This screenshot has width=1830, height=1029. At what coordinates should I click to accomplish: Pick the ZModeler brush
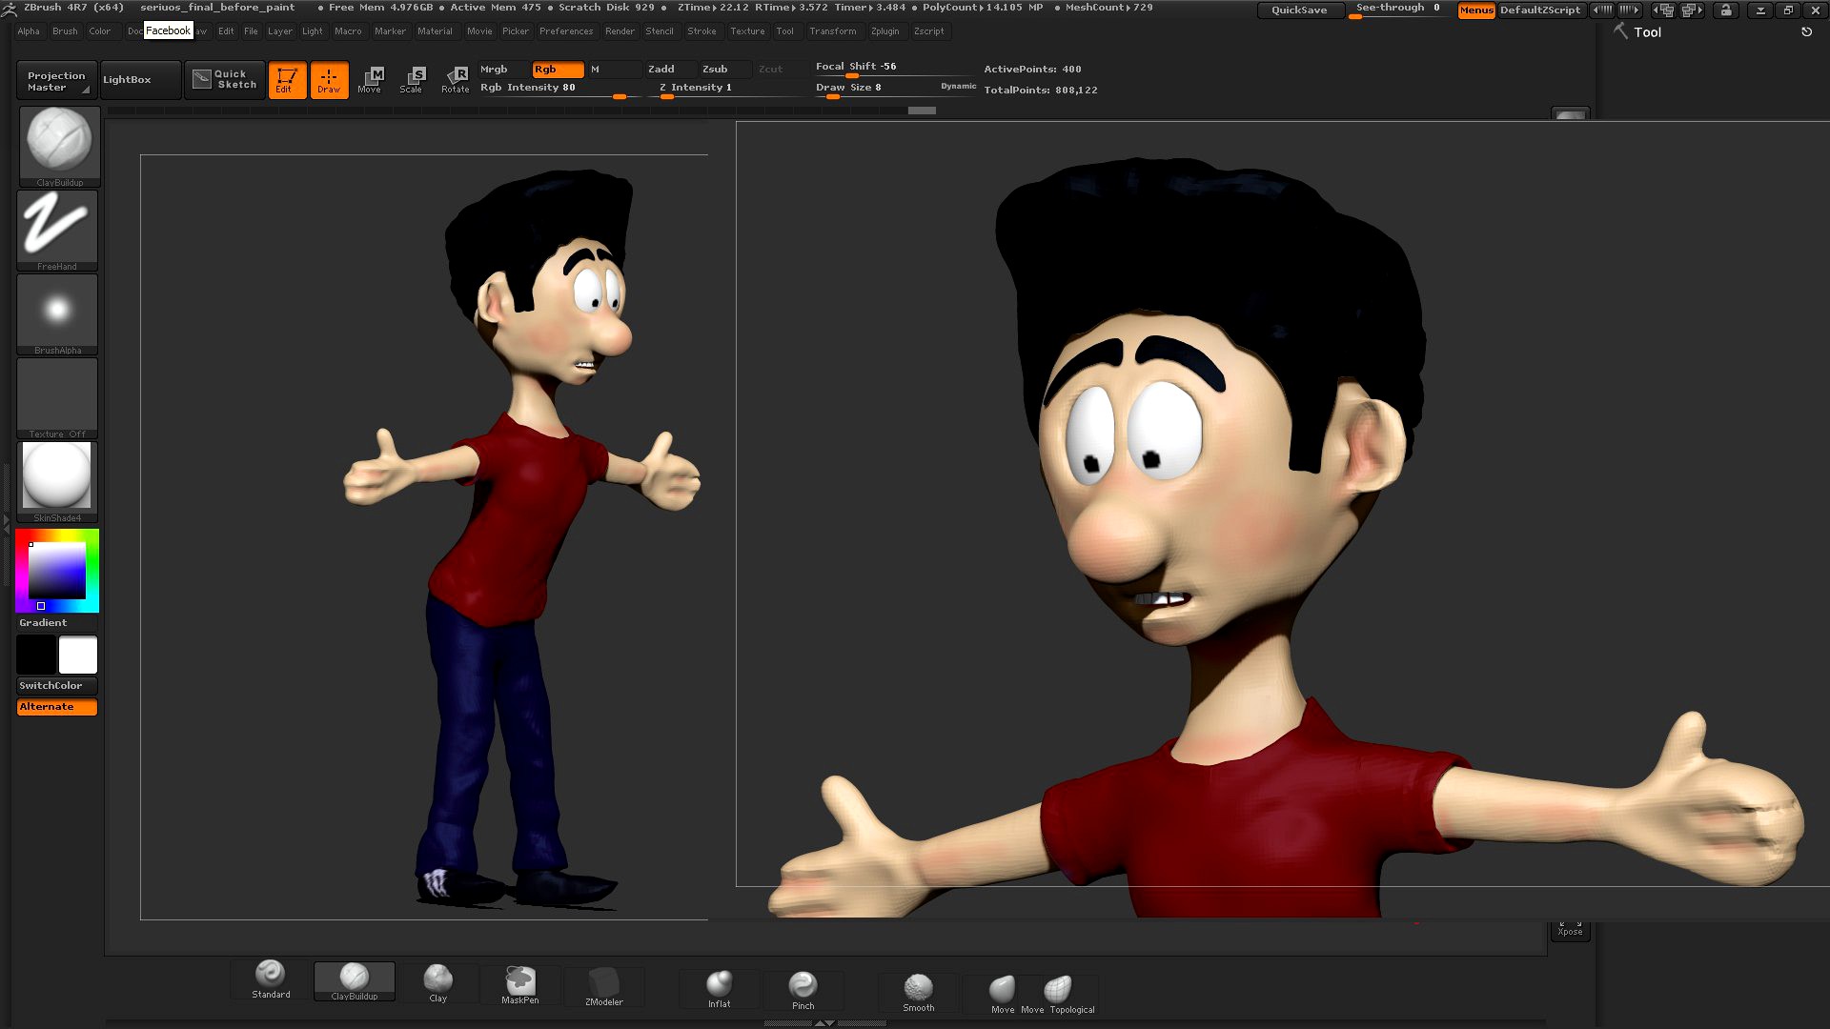[603, 986]
